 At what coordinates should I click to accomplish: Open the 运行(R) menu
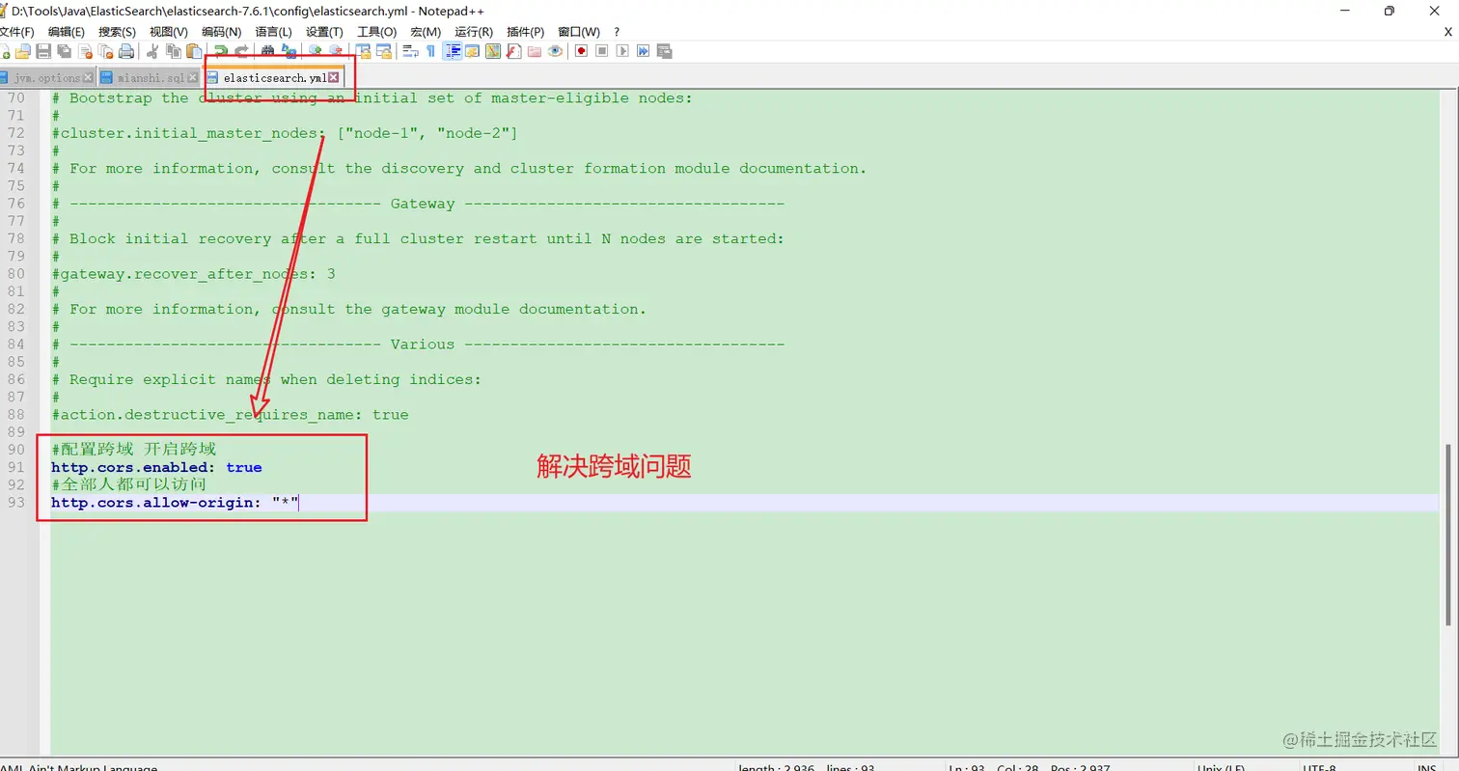[x=474, y=32]
